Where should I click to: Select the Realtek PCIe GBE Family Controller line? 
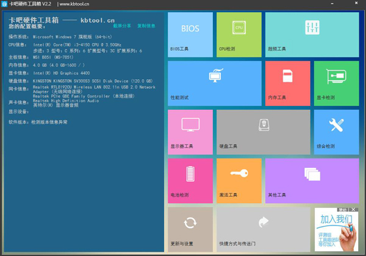tap(84, 96)
